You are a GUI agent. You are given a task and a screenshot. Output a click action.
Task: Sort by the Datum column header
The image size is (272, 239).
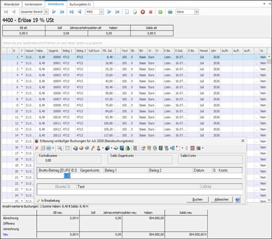tap(30, 51)
